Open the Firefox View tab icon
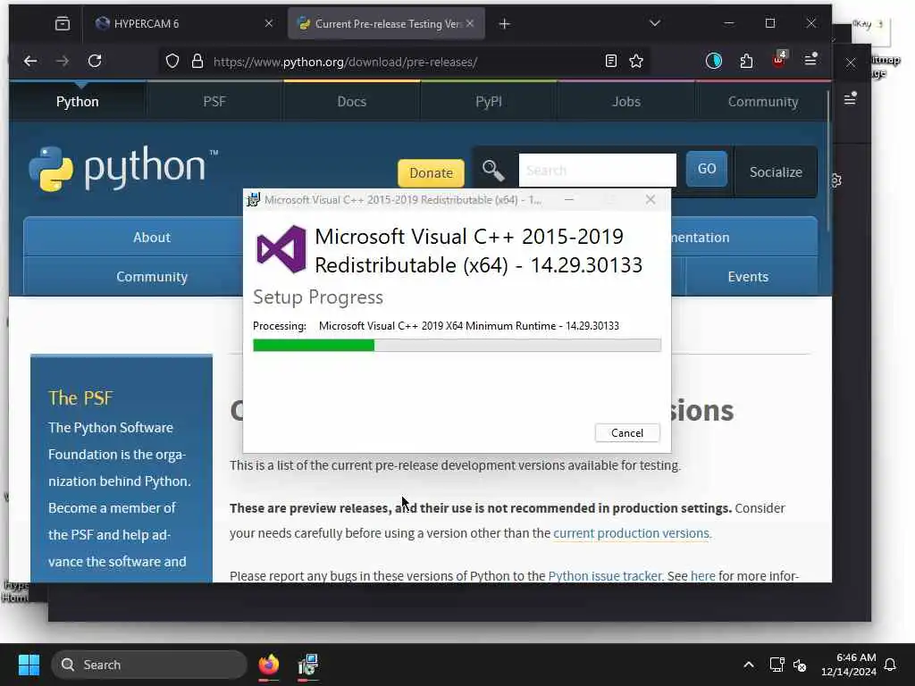 (x=63, y=23)
